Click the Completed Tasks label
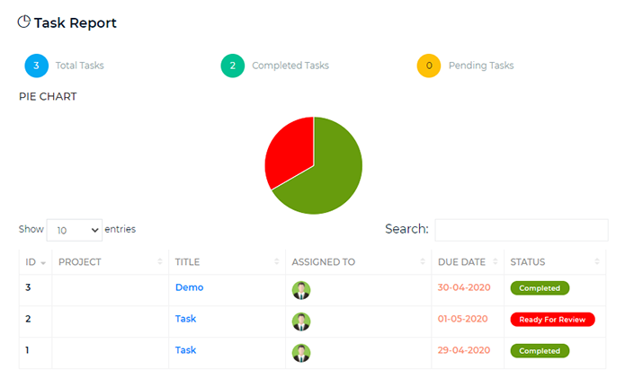This screenshot has height=370, width=625. click(x=290, y=66)
